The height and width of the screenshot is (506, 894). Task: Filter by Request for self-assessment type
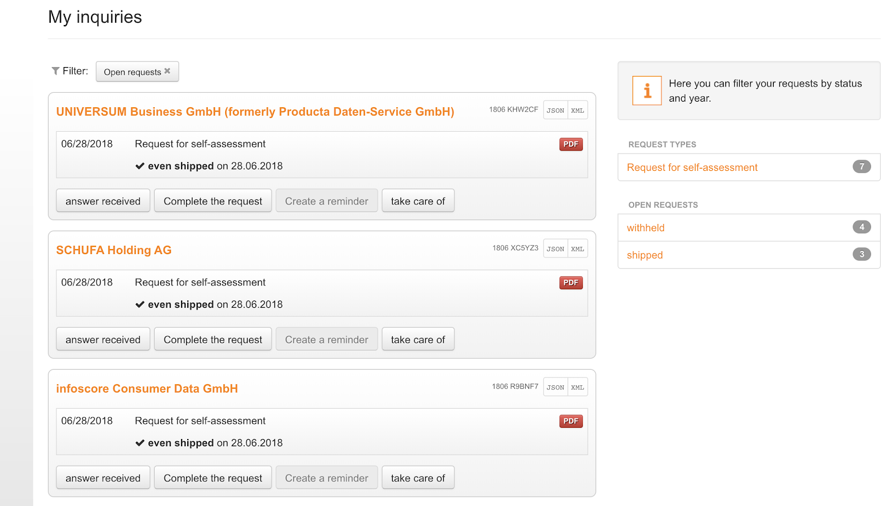[x=749, y=167]
